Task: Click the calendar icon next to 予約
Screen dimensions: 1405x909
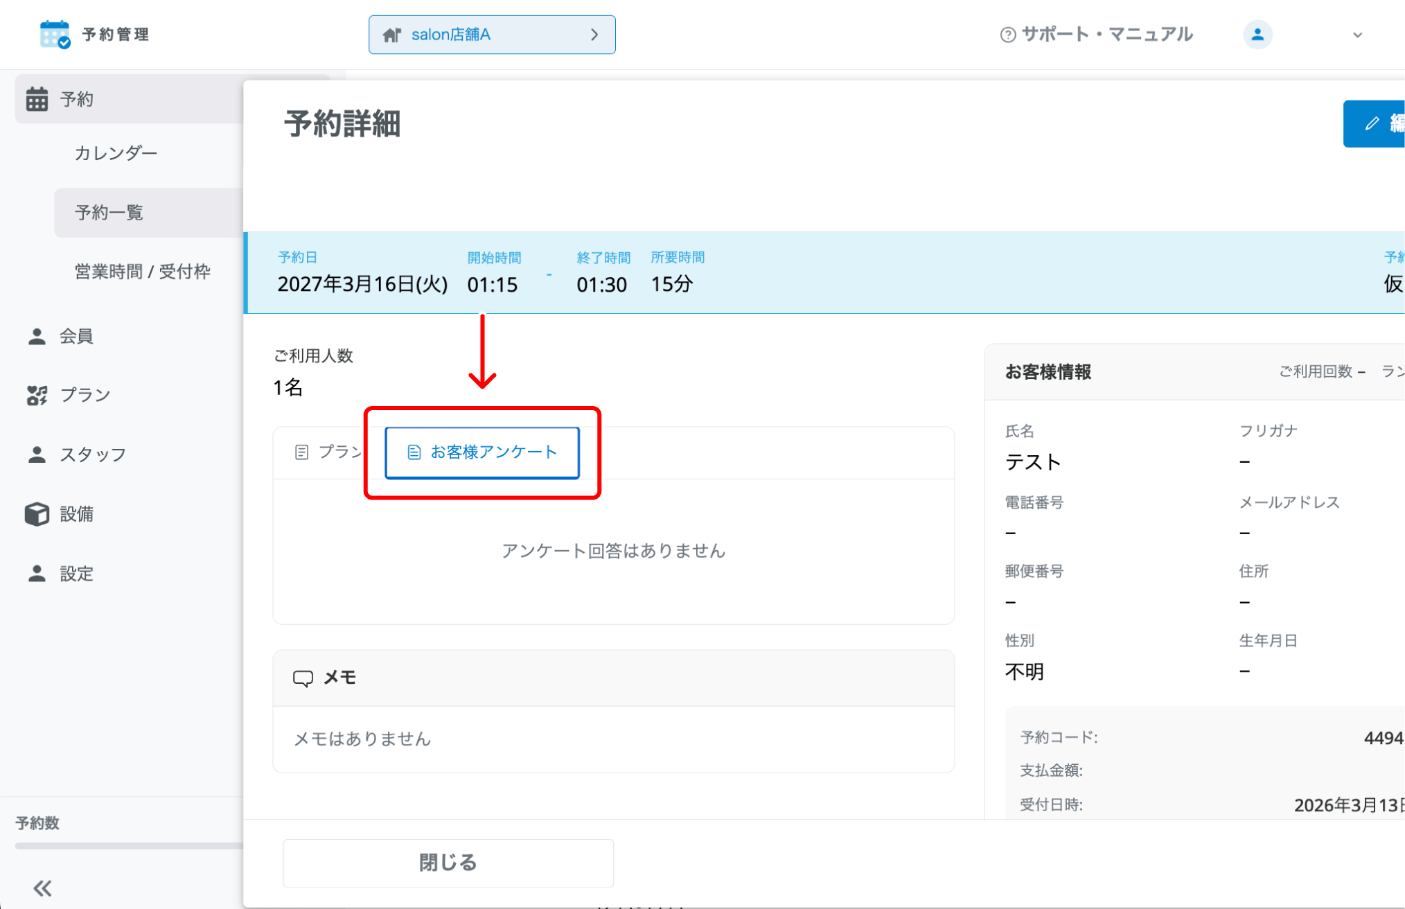Action: coord(37,99)
